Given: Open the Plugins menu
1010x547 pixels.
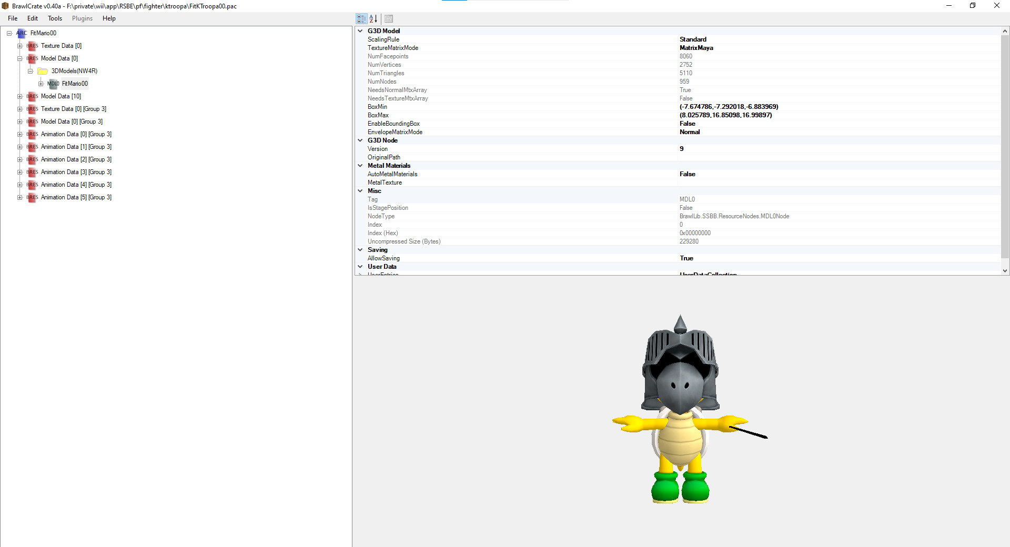Looking at the screenshot, I should [82, 18].
